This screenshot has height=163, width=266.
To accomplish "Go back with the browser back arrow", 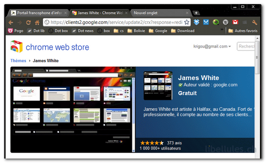I will 11,22.
